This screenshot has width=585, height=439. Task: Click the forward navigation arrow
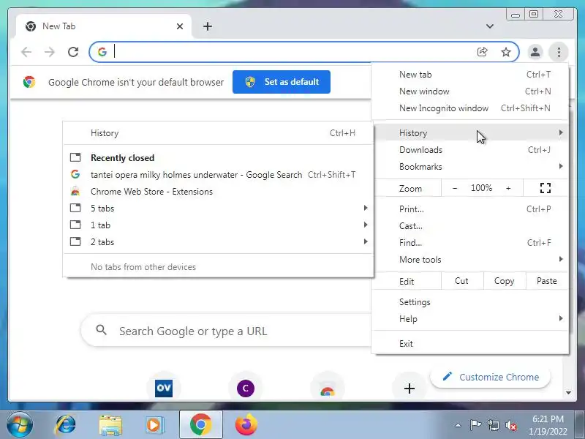click(x=49, y=51)
